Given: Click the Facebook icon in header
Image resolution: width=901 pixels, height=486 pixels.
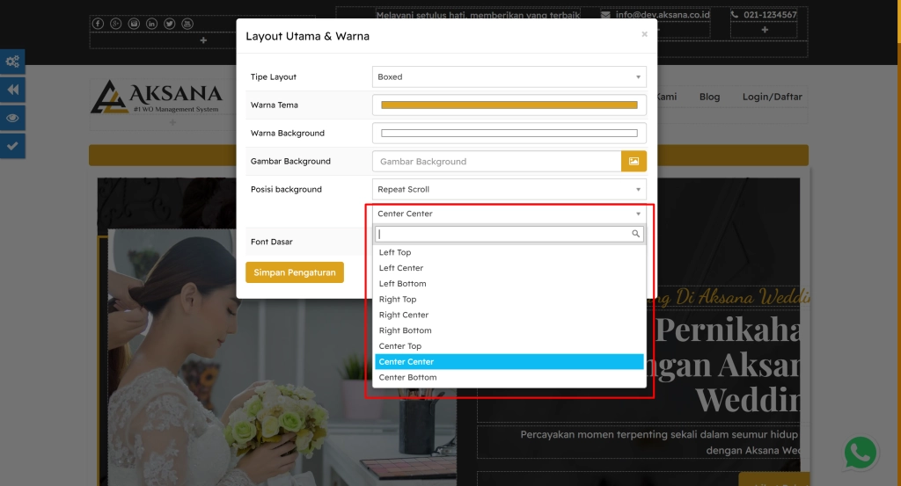Looking at the screenshot, I should click(x=98, y=23).
